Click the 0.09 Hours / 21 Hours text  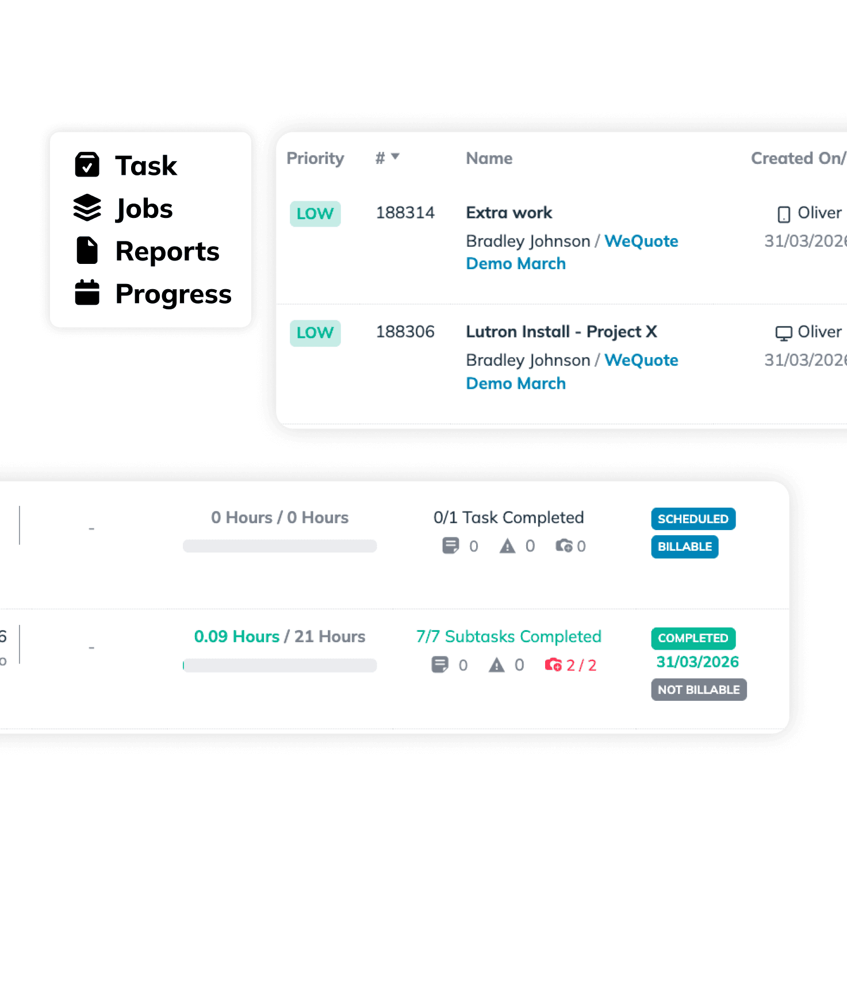[x=279, y=636]
